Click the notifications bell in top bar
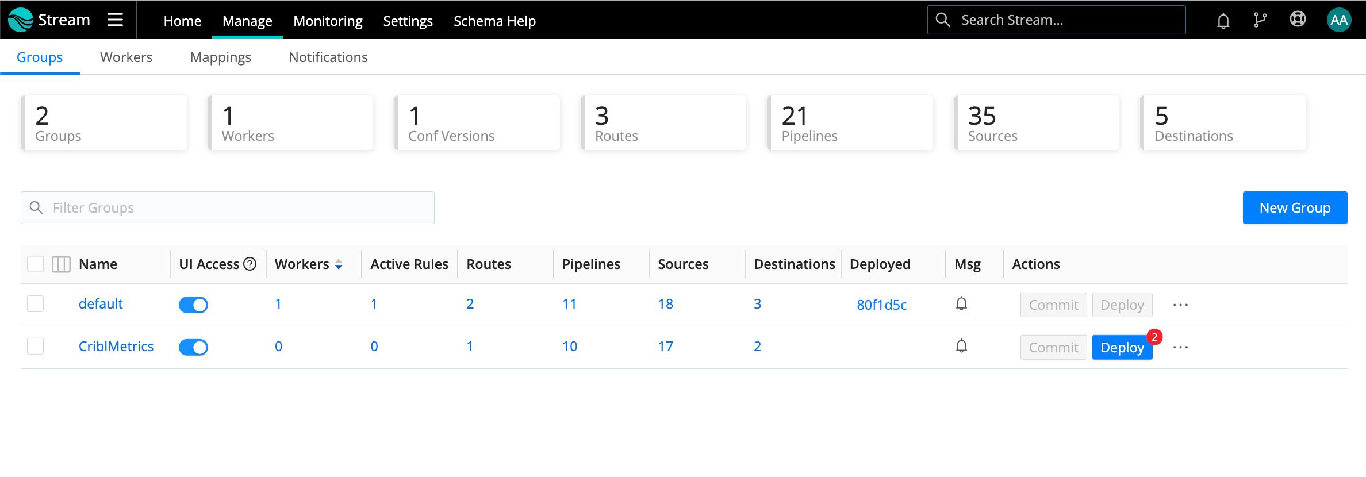 (x=1223, y=21)
